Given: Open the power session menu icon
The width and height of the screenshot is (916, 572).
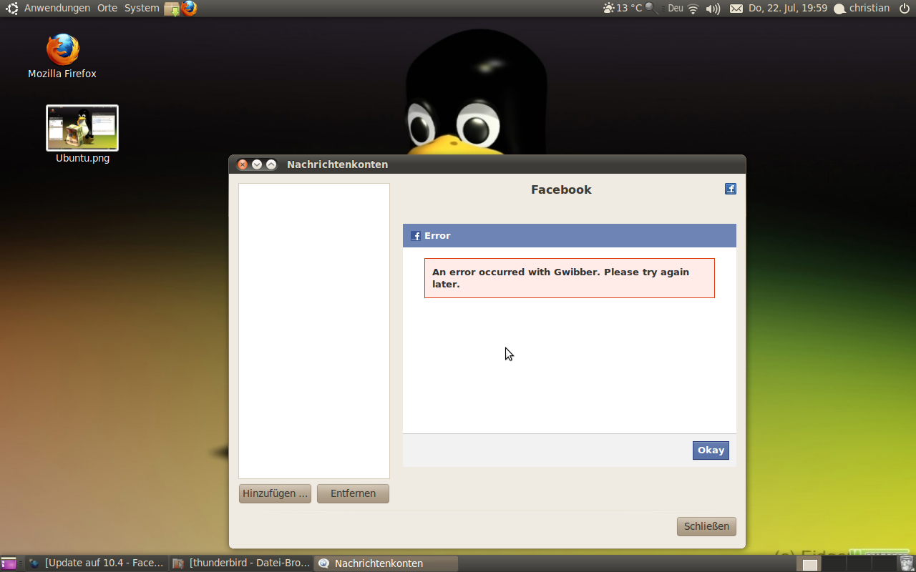Looking at the screenshot, I should coord(904,9).
